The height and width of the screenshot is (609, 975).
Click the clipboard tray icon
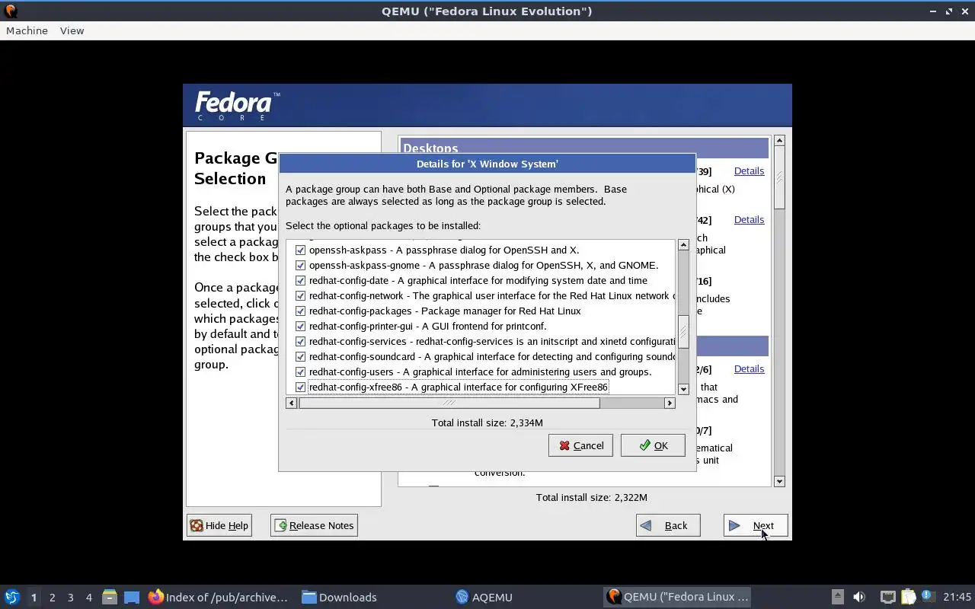coord(908,597)
